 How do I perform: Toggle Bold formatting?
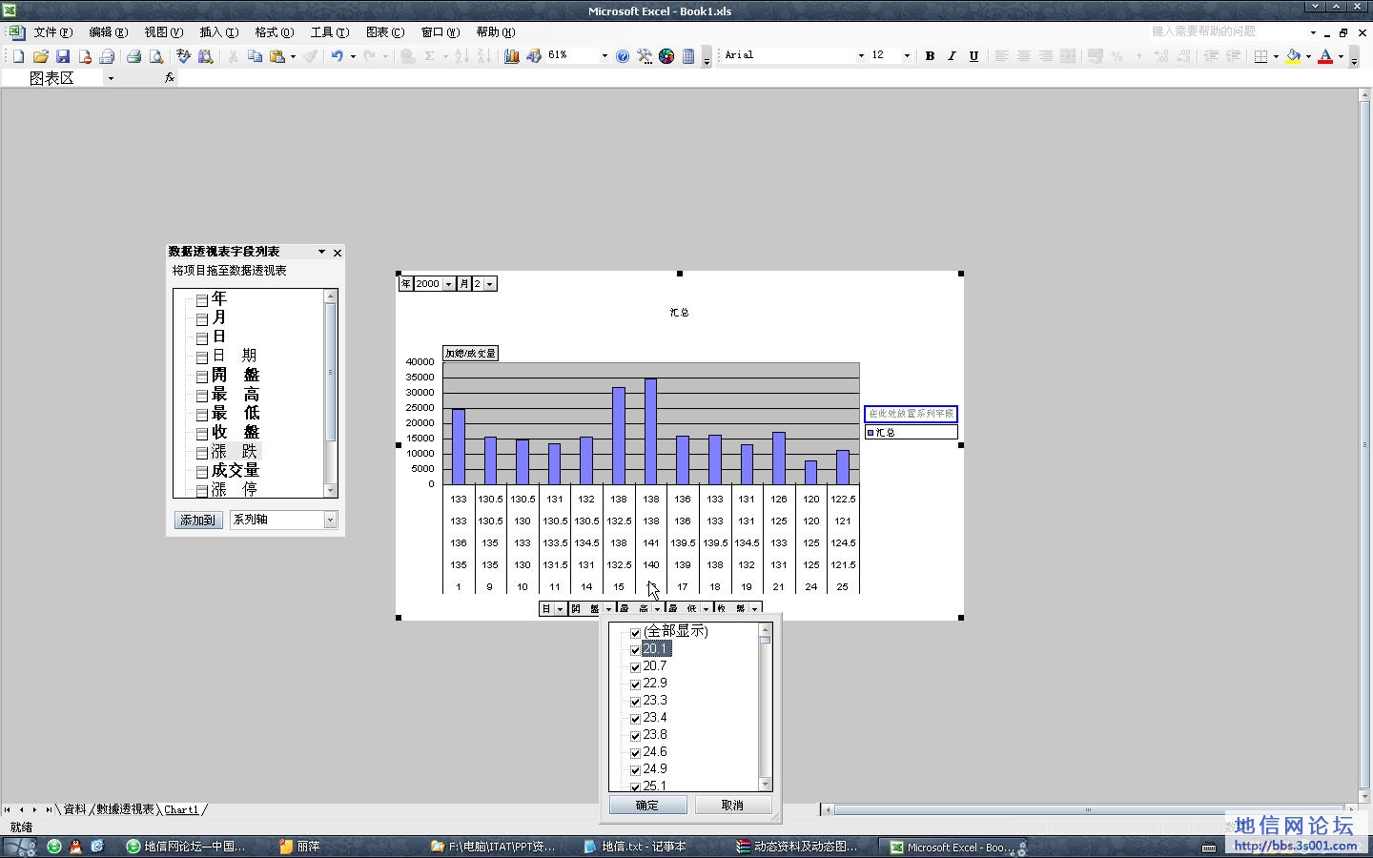click(930, 56)
